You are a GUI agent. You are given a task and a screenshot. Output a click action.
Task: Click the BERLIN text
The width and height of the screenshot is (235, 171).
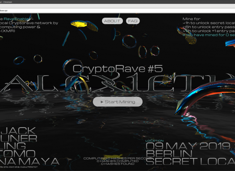(169, 154)
